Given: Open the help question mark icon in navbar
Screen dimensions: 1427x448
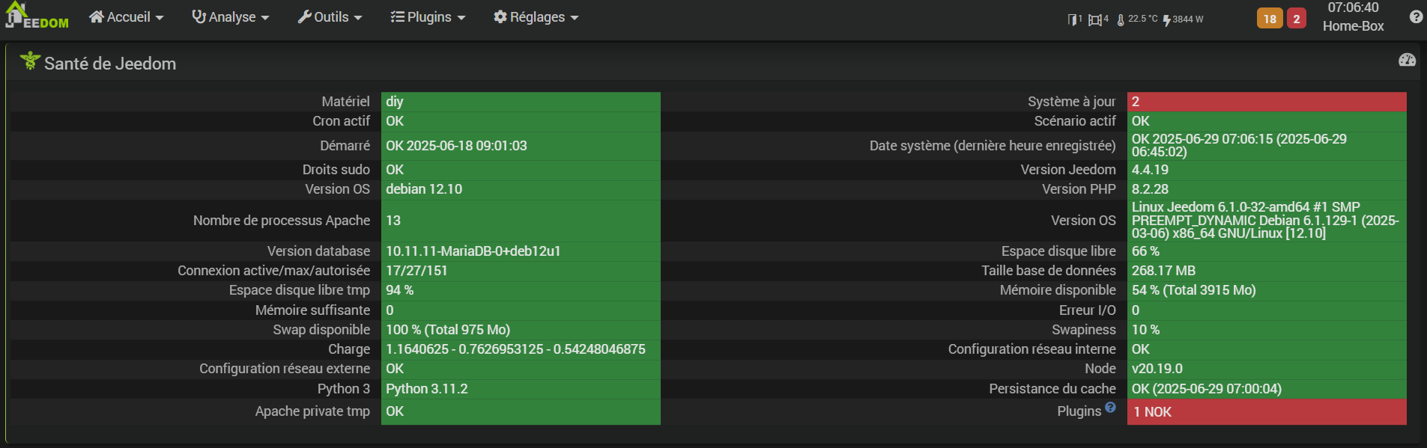Looking at the screenshot, I should point(1416,16).
